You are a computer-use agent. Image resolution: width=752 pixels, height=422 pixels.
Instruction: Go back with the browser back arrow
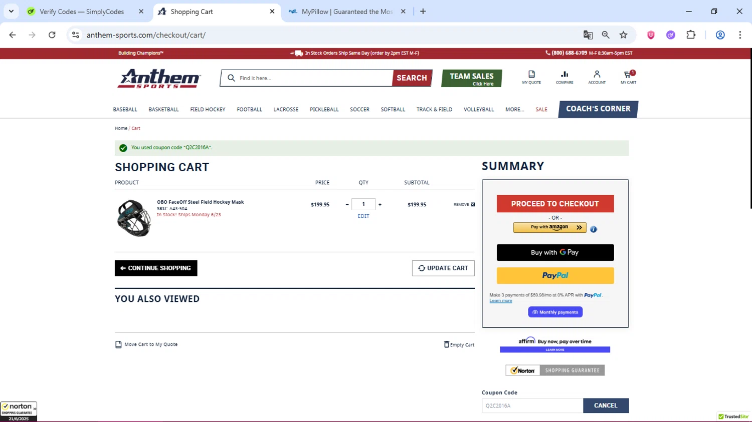(13, 35)
